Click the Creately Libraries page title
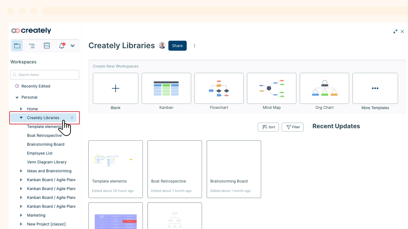 pyautogui.click(x=122, y=46)
